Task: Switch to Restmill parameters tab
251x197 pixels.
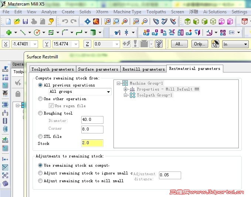Action: [x=143, y=69]
